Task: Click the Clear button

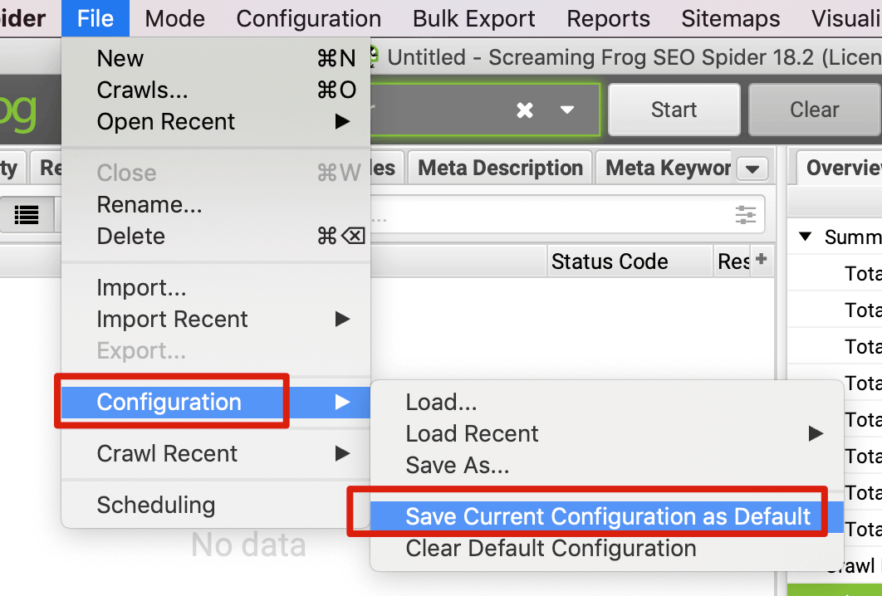Action: tap(814, 110)
